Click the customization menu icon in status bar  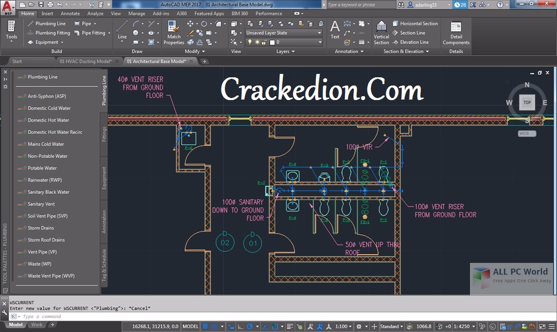tap(552, 326)
